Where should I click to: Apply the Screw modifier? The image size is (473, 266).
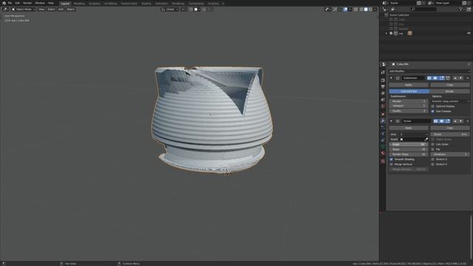(409, 128)
